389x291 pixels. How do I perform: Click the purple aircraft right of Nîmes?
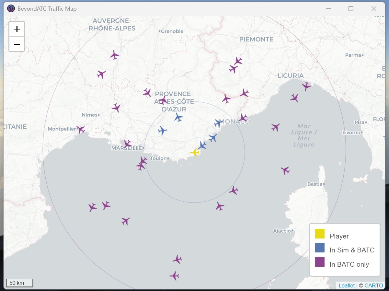click(116, 108)
